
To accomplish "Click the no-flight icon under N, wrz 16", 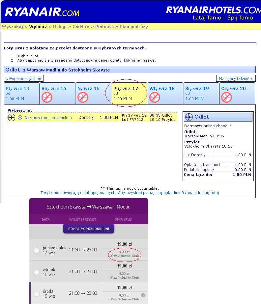I will pos(83,97).
